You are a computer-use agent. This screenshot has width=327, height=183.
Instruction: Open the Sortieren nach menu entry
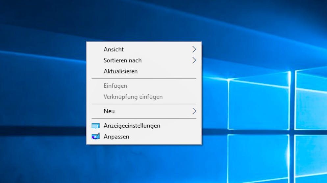[144, 60]
